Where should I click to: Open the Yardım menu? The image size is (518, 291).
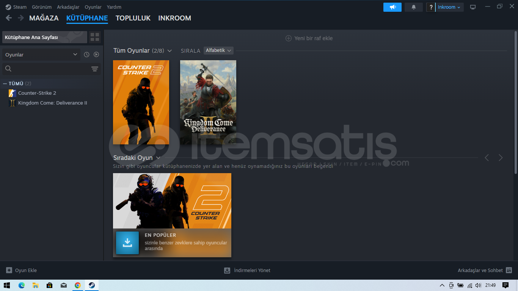(114, 7)
